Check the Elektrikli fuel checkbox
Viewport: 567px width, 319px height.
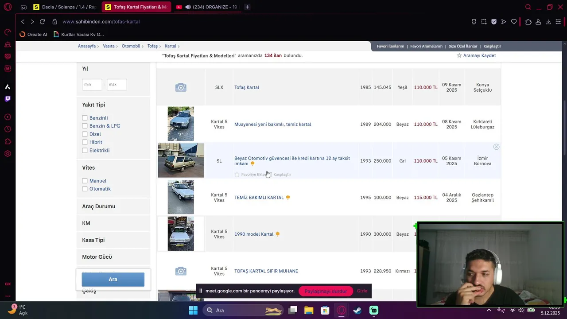tap(85, 150)
